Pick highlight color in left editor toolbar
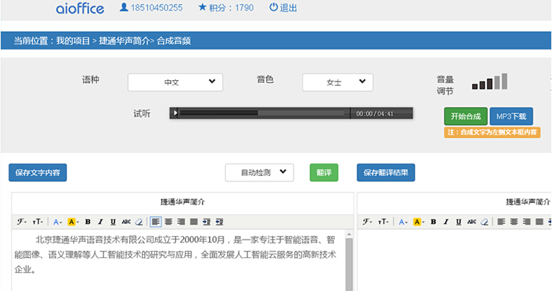The image size is (552, 291). pyautogui.click(x=73, y=222)
